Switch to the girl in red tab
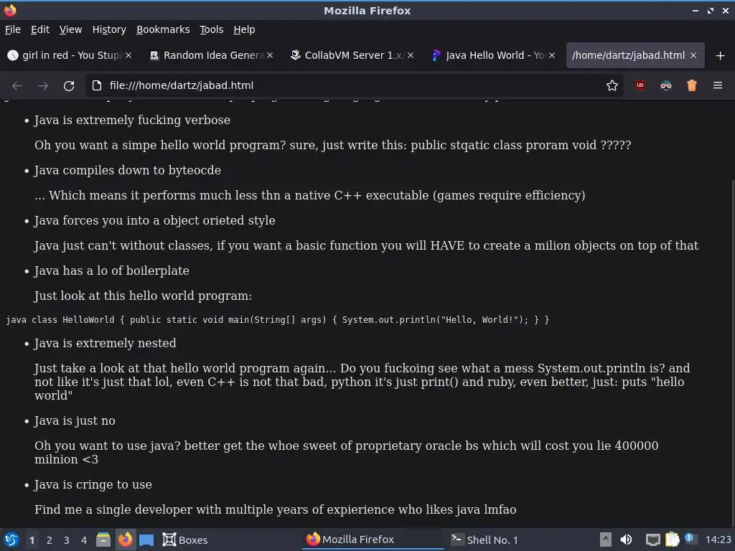This screenshot has width=735, height=551. click(70, 55)
